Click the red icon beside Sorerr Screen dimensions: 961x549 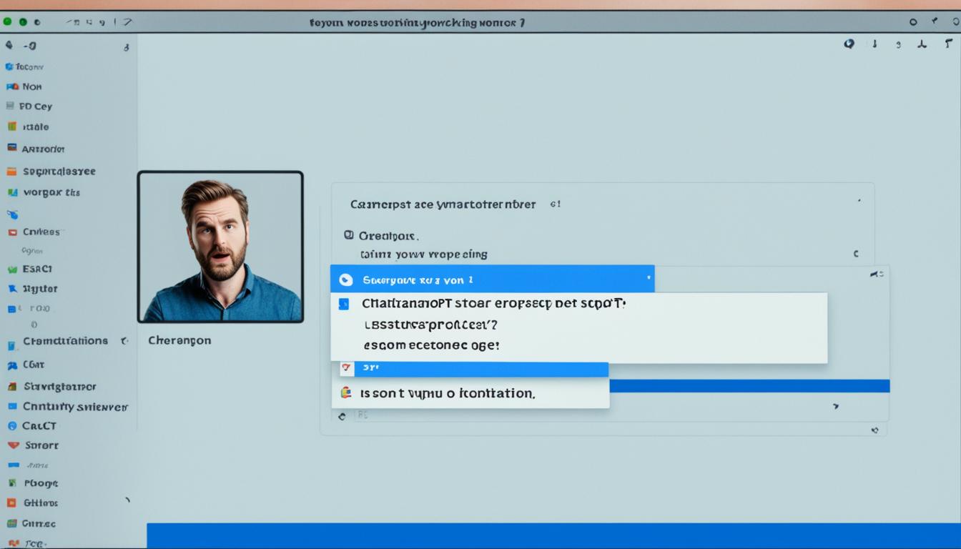[12, 445]
